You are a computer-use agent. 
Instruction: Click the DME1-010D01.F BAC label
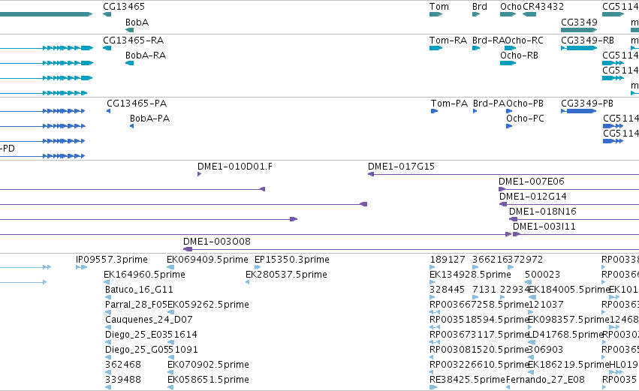tap(235, 167)
